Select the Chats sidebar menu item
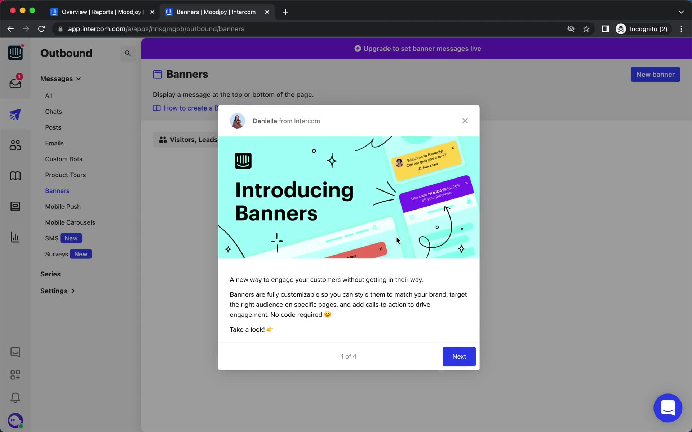 [53, 111]
